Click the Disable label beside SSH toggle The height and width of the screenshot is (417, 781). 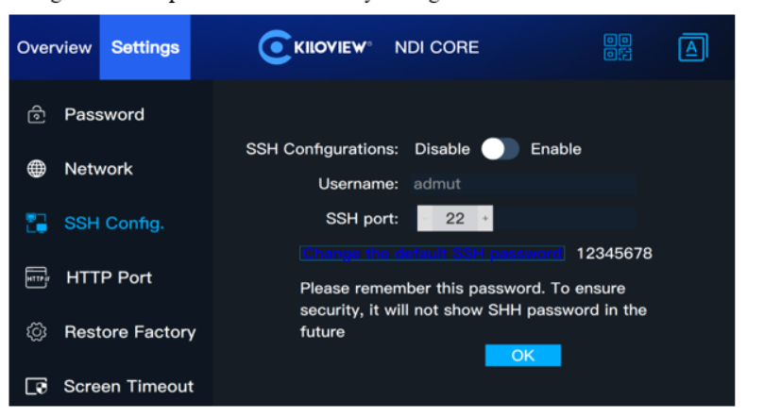click(x=442, y=149)
